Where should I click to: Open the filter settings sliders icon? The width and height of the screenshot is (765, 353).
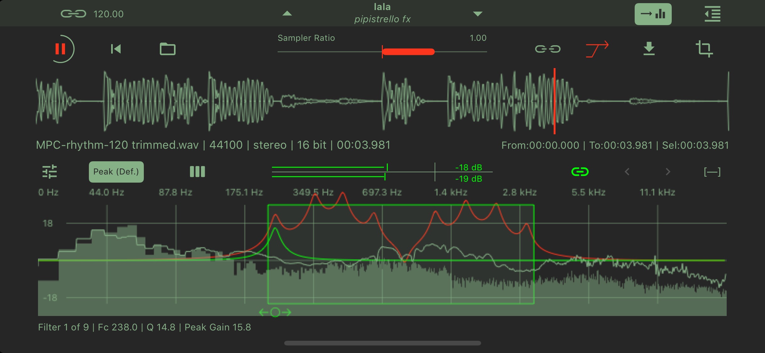coord(50,172)
